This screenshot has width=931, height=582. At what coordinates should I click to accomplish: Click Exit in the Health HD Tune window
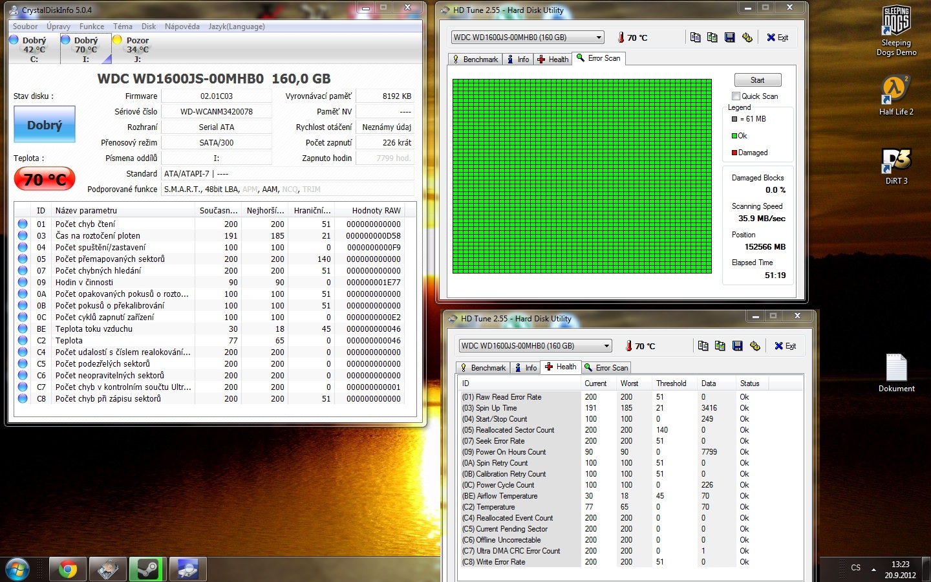pyautogui.click(x=786, y=346)
